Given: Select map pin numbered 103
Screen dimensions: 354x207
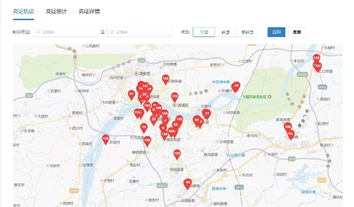Looking at the screenshot, I should click(166, 79).
